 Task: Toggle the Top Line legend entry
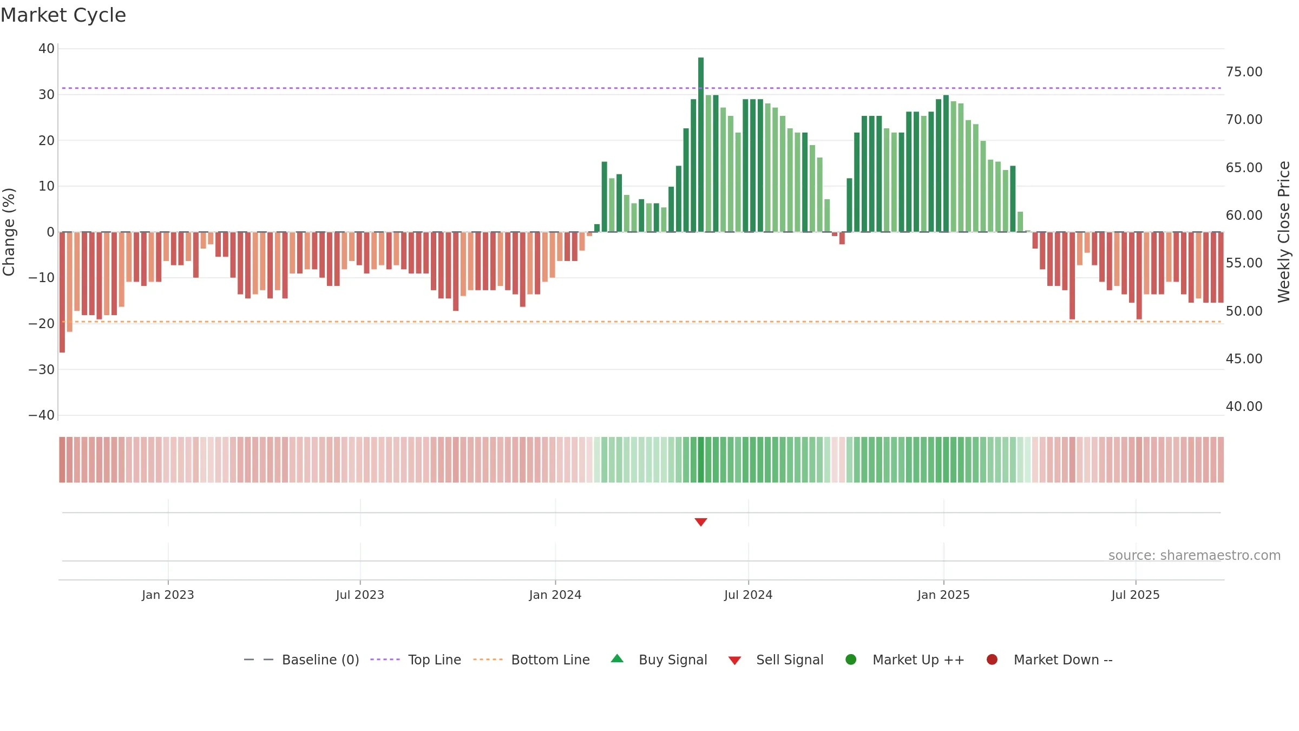[416, 660]
